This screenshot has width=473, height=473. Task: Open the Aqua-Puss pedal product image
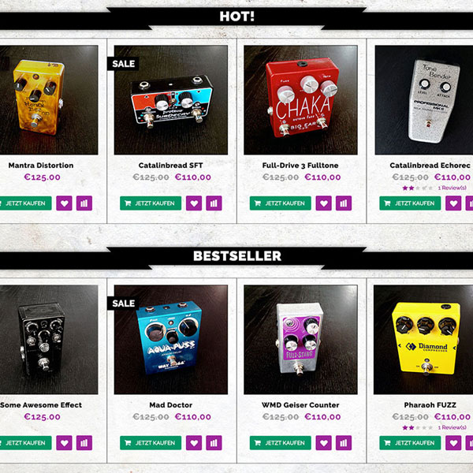point(171,339)
